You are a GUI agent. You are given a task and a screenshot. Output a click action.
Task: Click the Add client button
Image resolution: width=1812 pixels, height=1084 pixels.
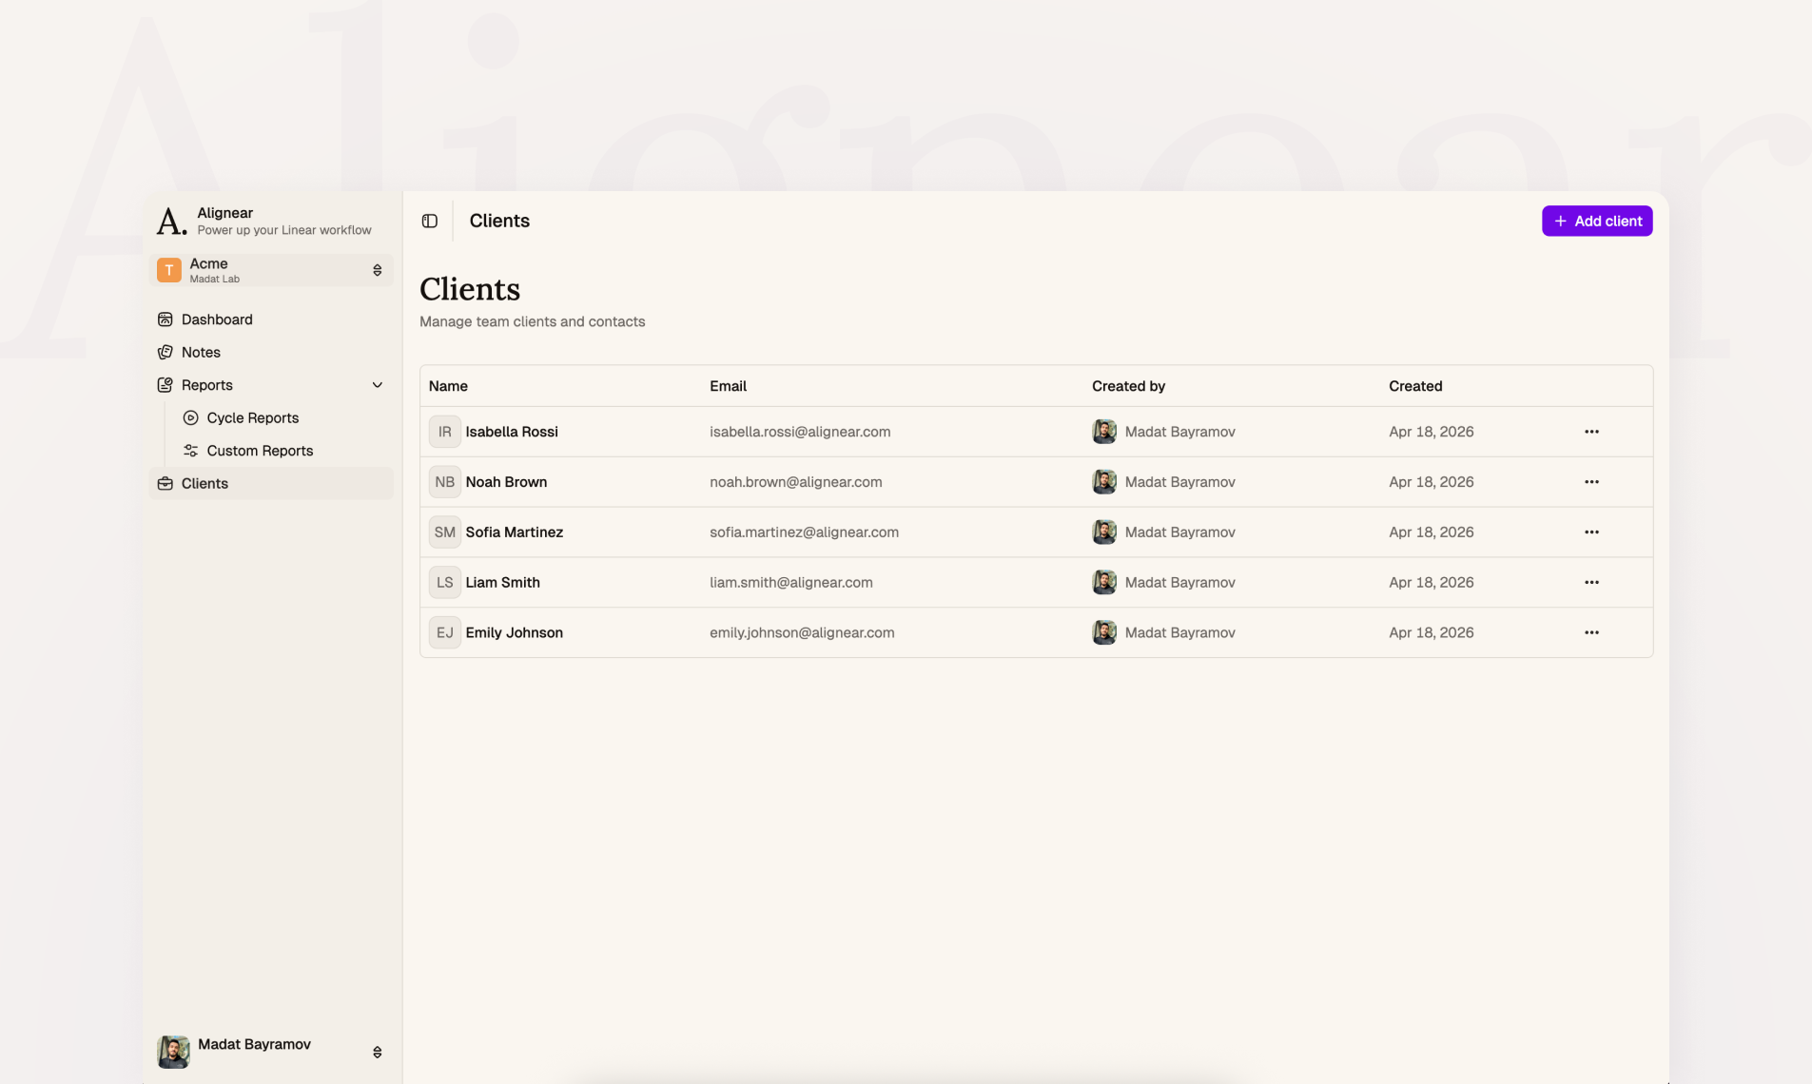click(1597, 221)
